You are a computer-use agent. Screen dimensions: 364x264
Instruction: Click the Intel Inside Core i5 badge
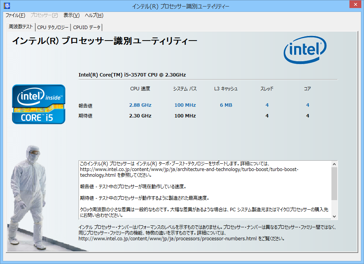(x=39, y=104)
